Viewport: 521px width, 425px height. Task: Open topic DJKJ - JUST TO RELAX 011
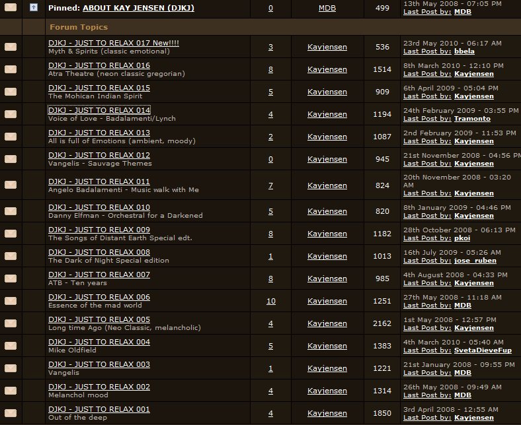[99, 181]
